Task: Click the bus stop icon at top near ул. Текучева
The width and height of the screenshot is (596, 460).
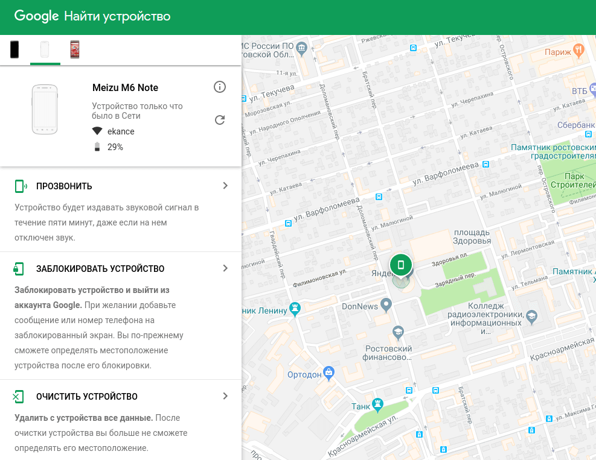Action: (413, 48)
